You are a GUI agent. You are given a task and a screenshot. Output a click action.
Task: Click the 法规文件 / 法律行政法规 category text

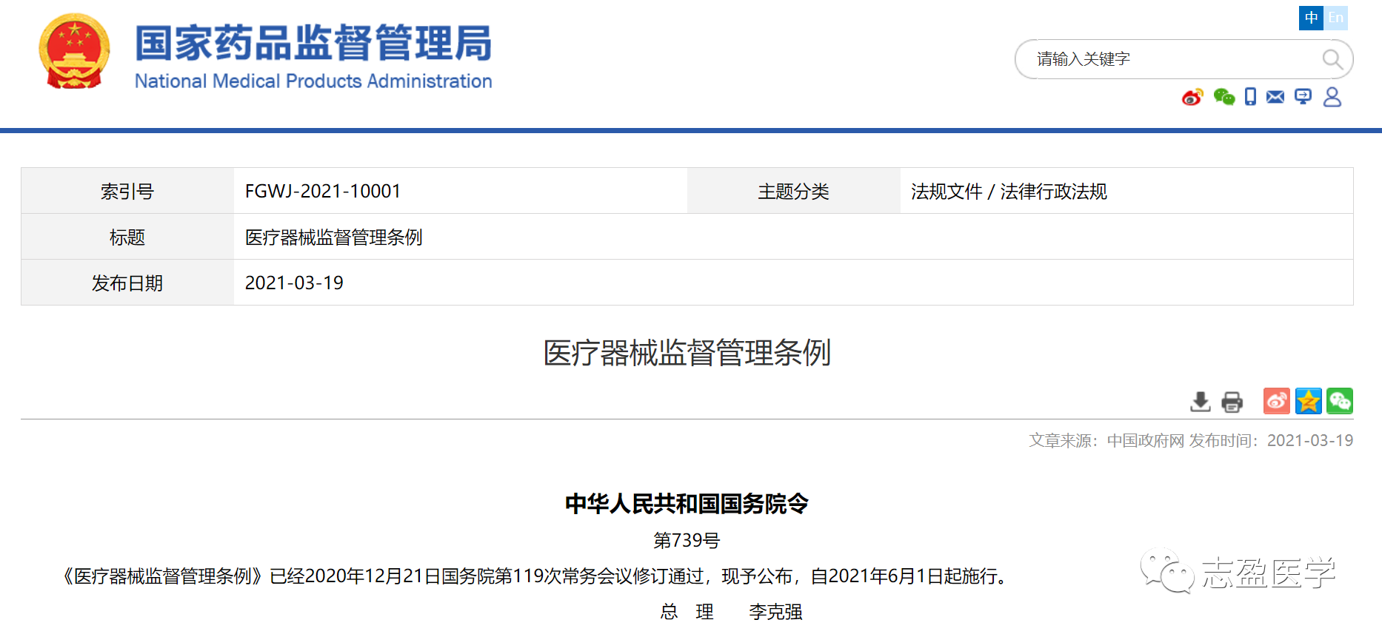[x=1009, y=192]
